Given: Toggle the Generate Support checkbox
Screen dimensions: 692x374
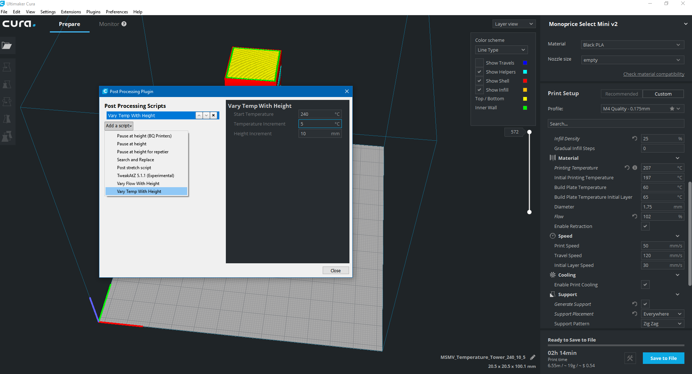Looking at the screenshot, I should [645, 304].
